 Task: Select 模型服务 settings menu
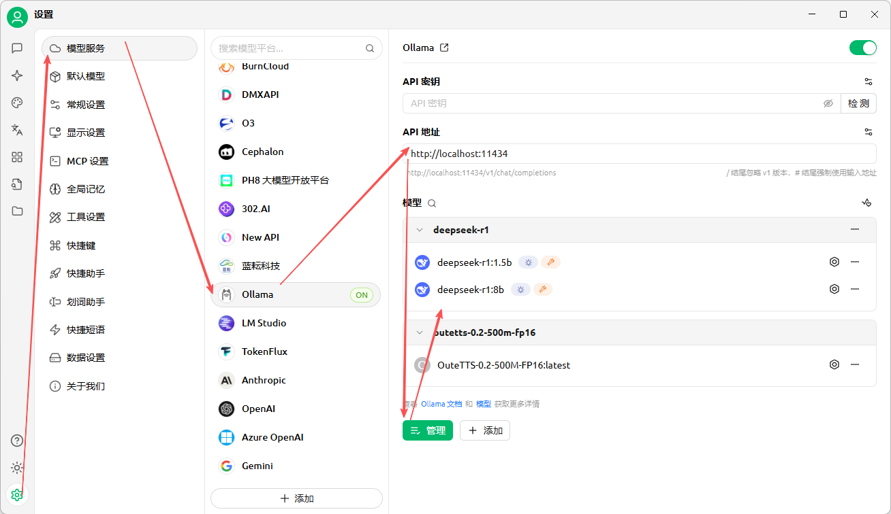point(119,48)
